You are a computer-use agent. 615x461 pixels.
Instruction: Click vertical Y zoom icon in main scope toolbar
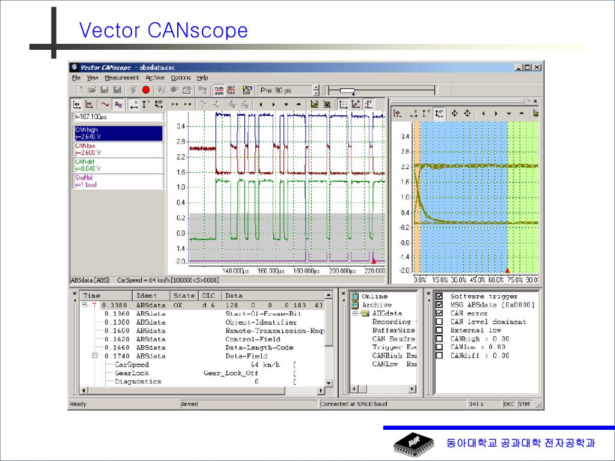(146, 104)
